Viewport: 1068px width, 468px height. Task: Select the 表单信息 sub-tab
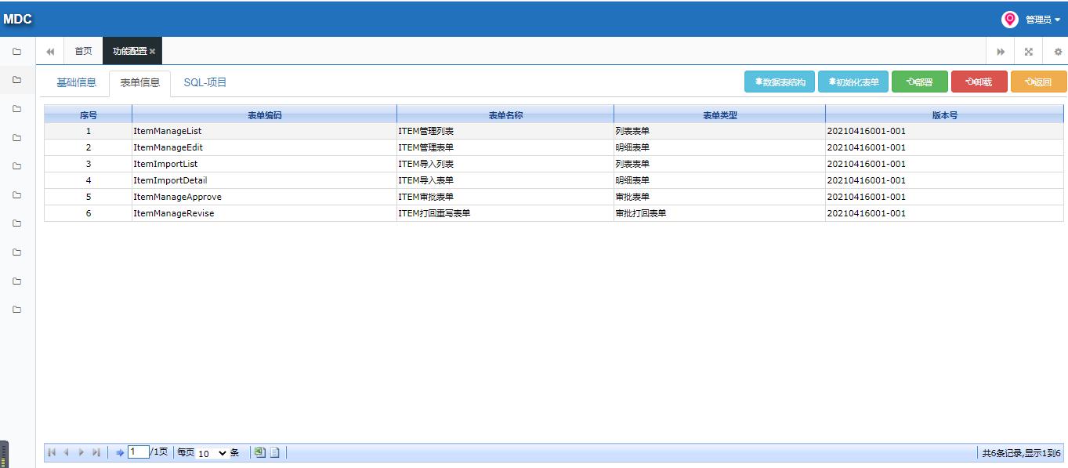pos(140,82)
